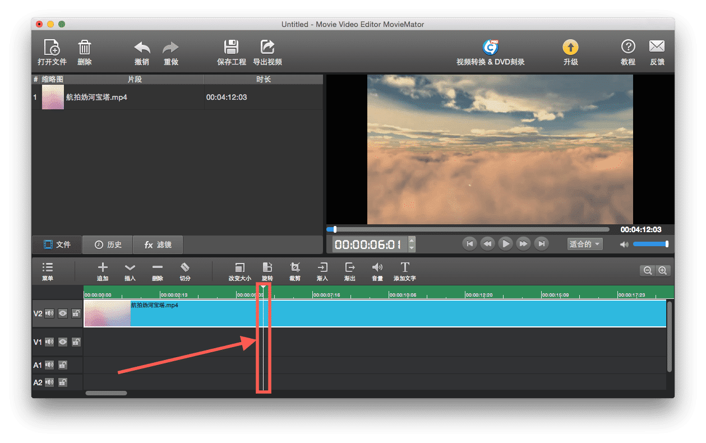Viewport: 706px width, 443px height.
Task: Fast forward the video playback
Action: pos(524,244)
